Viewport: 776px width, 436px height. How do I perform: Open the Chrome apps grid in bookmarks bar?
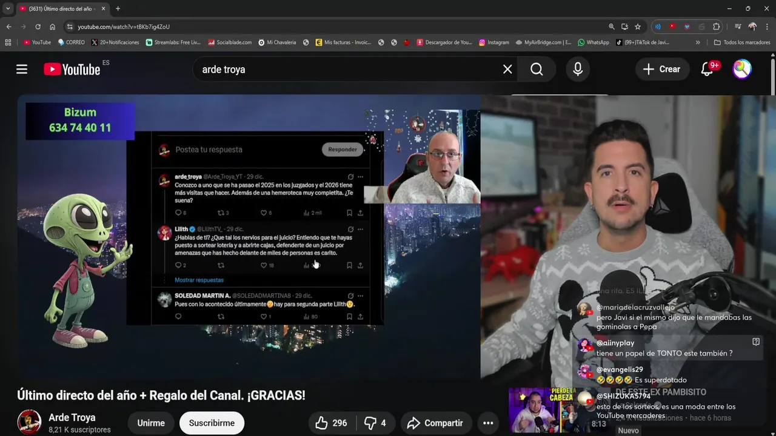point(8,42)
